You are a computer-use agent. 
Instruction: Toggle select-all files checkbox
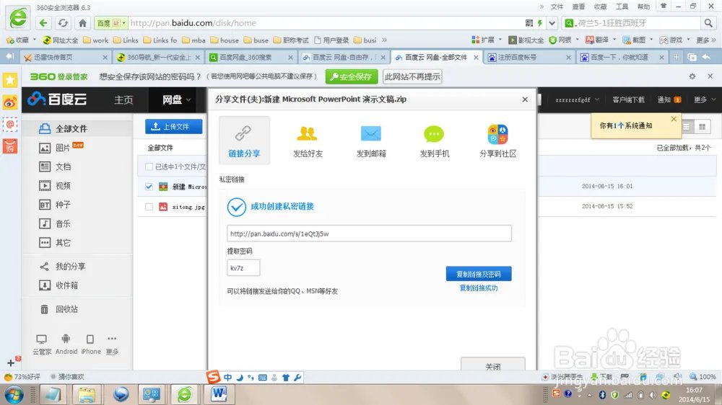click(149, 167)
